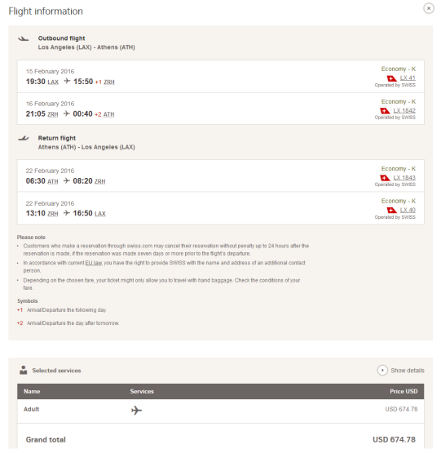
Task: Open flight number LX 1843 link
Action: coord(404,177)
